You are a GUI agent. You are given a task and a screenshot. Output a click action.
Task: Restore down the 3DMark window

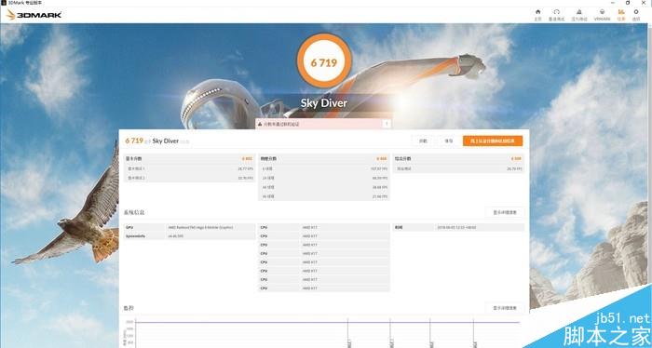pyautogui.click(x=628, y=3)
